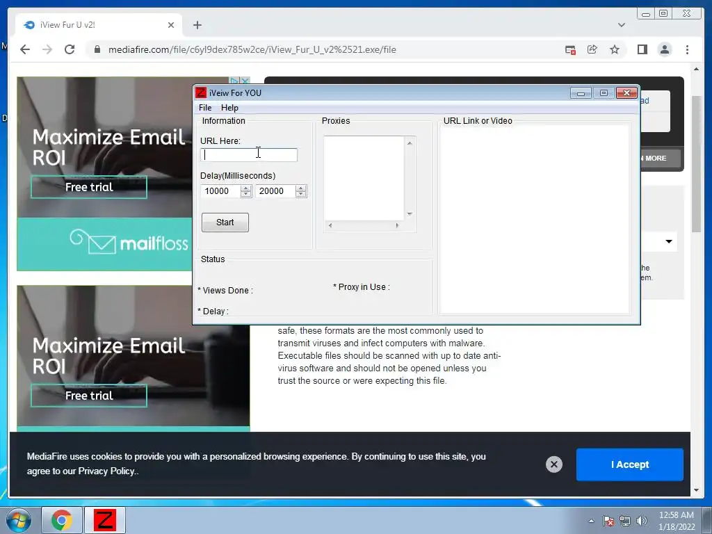Image resolution: width=712 pixels, height=534 pixels.
Task: Open Action Center flag icon in tray
Action: click(608, 521)
